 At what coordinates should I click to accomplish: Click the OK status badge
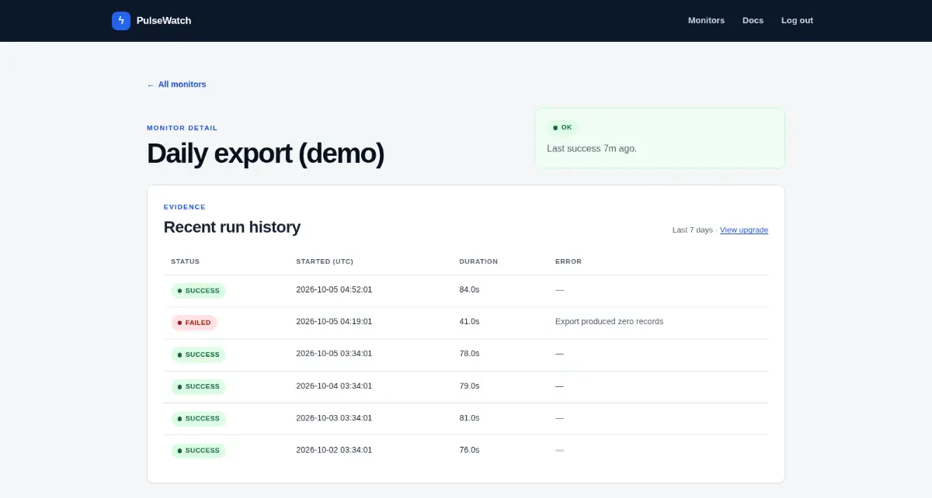coord(562,127)
